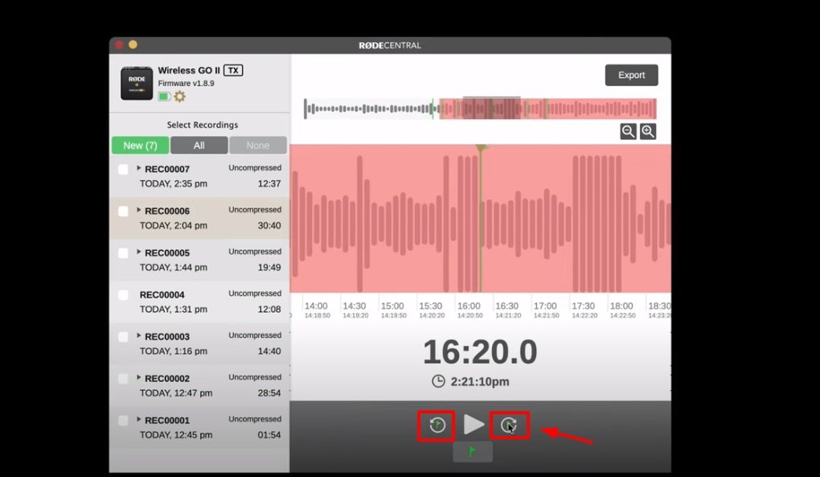820x477 pixels.
Task: Click the 30:40 duration of REC00006
Action: (x=269, y=225)
